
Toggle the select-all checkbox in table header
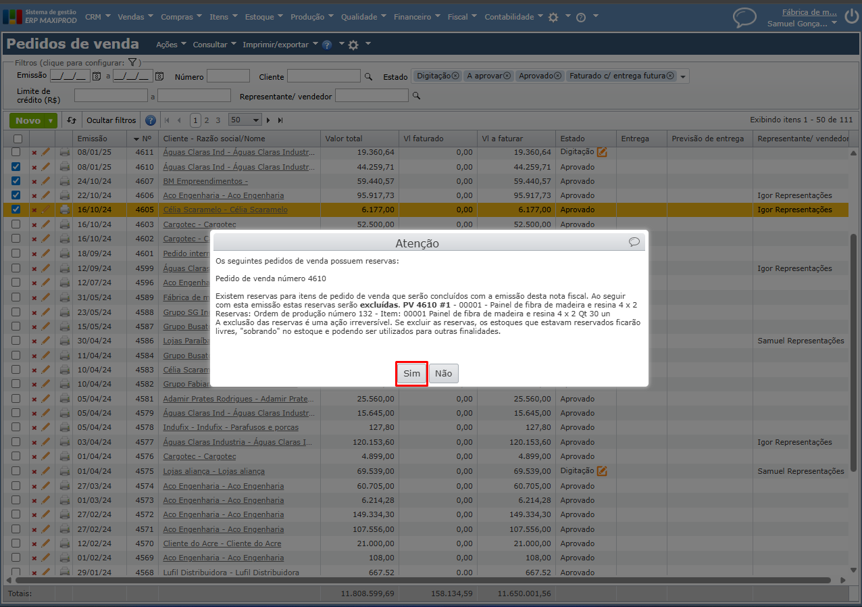coord(18,139)
